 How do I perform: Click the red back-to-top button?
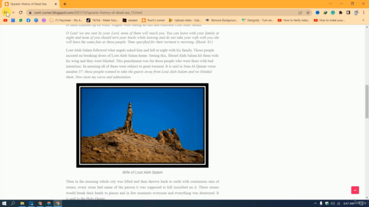pyautogui.click(x=355, y=190)
